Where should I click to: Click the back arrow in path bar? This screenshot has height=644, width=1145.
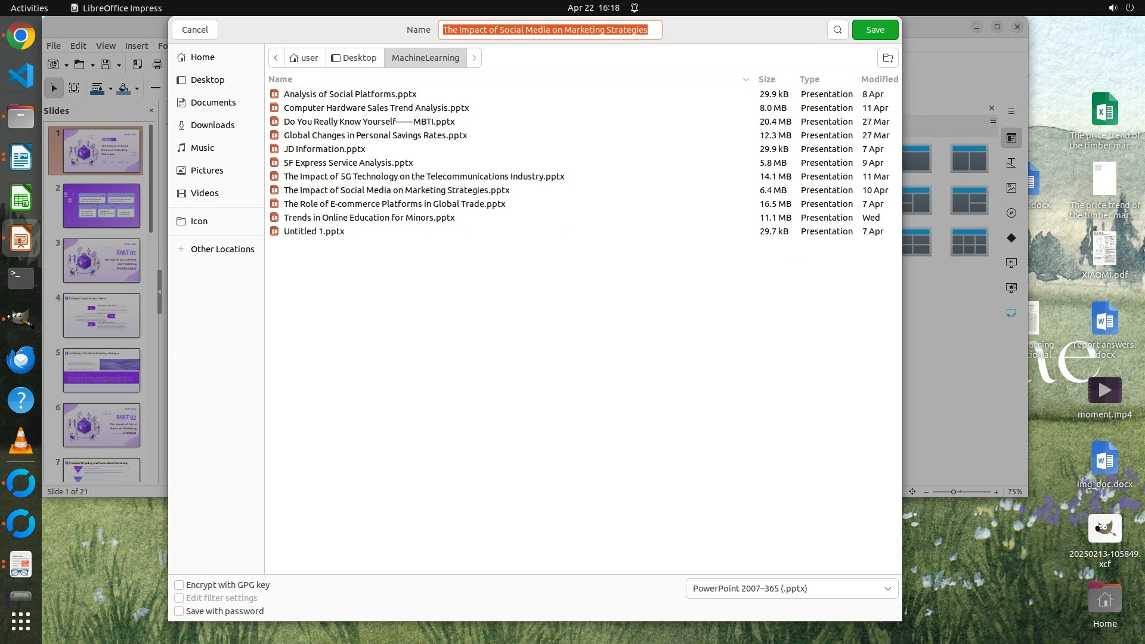tap(276, 58)
